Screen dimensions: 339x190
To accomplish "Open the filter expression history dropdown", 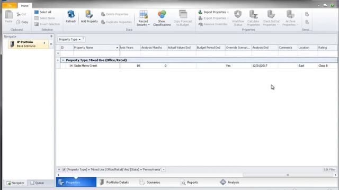I will click(x=164, y=169).
